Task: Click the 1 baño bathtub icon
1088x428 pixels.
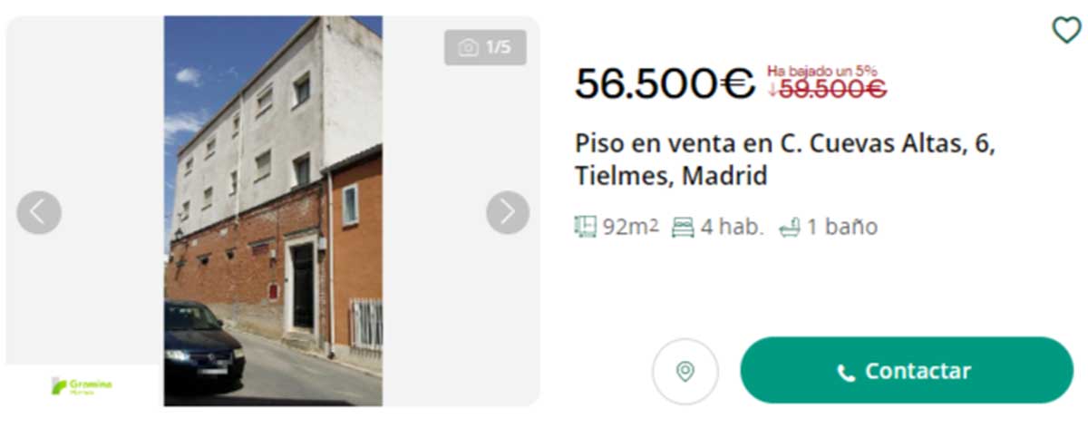Action: tap(789, 228)
